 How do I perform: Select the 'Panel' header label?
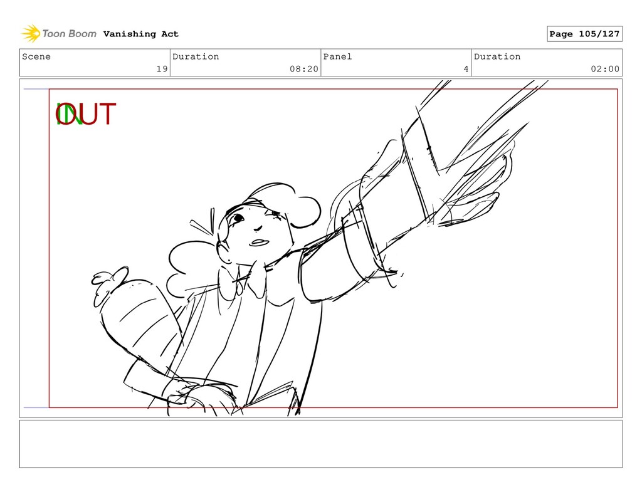pos(337,56)
